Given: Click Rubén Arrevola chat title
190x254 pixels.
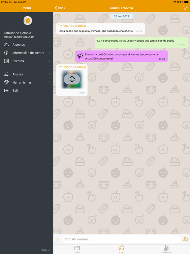Looking at the screenshot, I should coord(121,8).
